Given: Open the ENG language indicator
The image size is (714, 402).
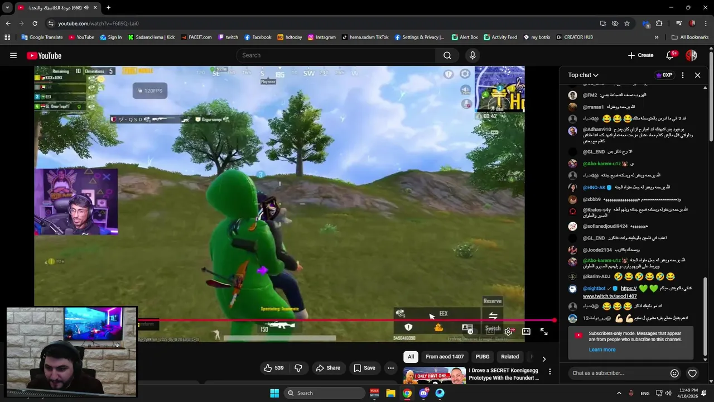Looking at the screenshot, I should pos(645,393).
